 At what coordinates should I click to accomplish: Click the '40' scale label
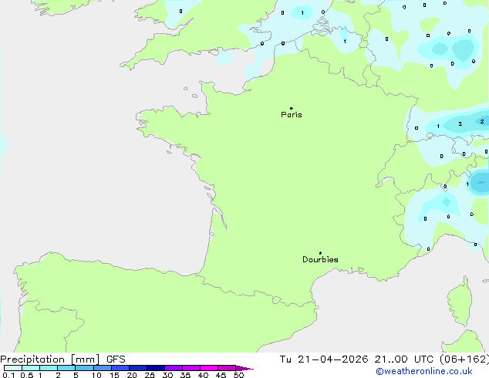tap(203, 375)
